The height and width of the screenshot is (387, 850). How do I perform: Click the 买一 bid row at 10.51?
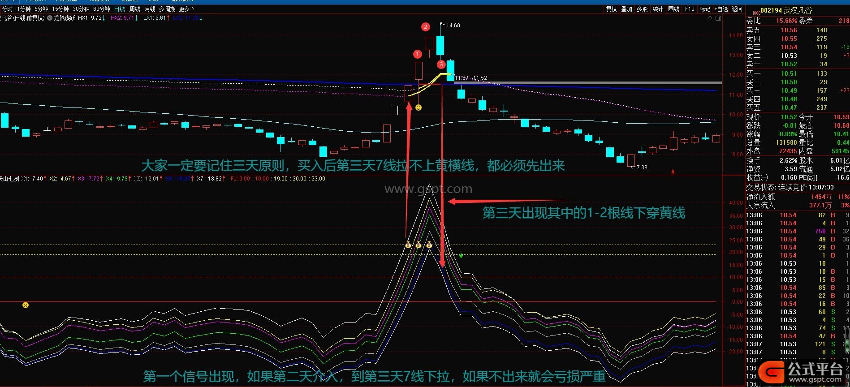pos(798,73)
